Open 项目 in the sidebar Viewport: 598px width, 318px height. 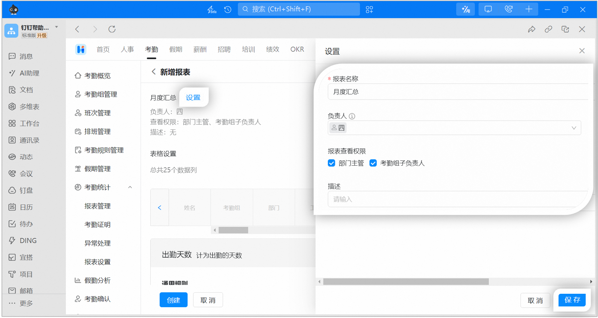(x=21, y=274)
